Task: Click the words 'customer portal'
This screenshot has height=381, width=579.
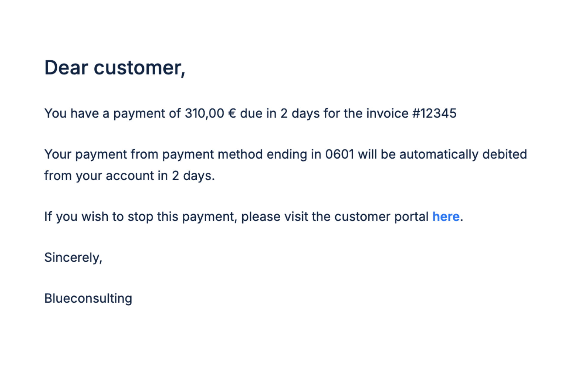Action: (x=381, y=216)
